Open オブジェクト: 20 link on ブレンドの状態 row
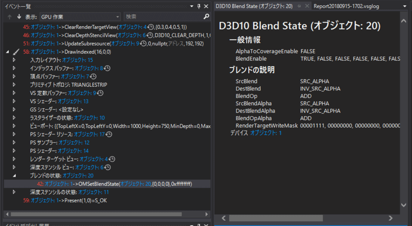This screenshot has height=226, width=412. tap(78, 175)
